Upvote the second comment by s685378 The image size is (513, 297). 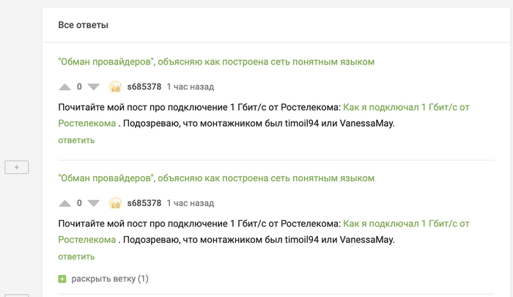pyautogui.click(x=65, y=203)
